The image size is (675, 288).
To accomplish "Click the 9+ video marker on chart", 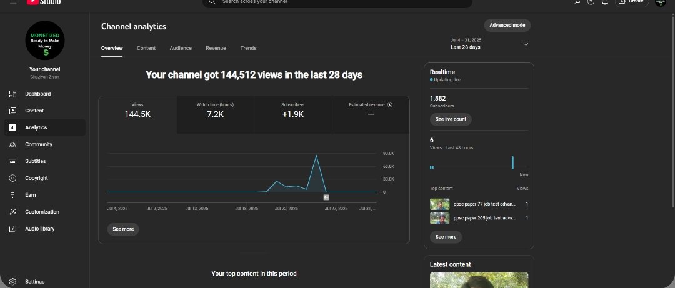I will (326, 197).
